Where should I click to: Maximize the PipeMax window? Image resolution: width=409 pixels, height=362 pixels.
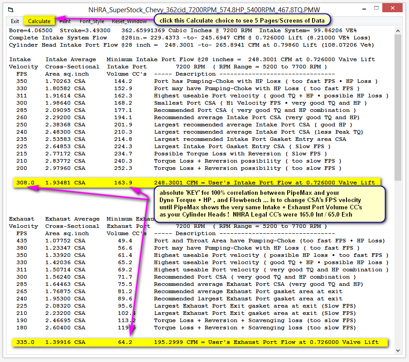pyautogui.click(x=376, y=8)
